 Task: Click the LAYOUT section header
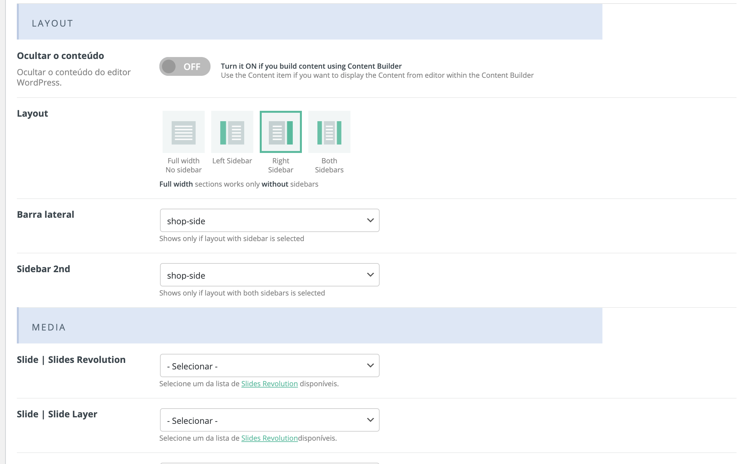(x=310, y=22)
